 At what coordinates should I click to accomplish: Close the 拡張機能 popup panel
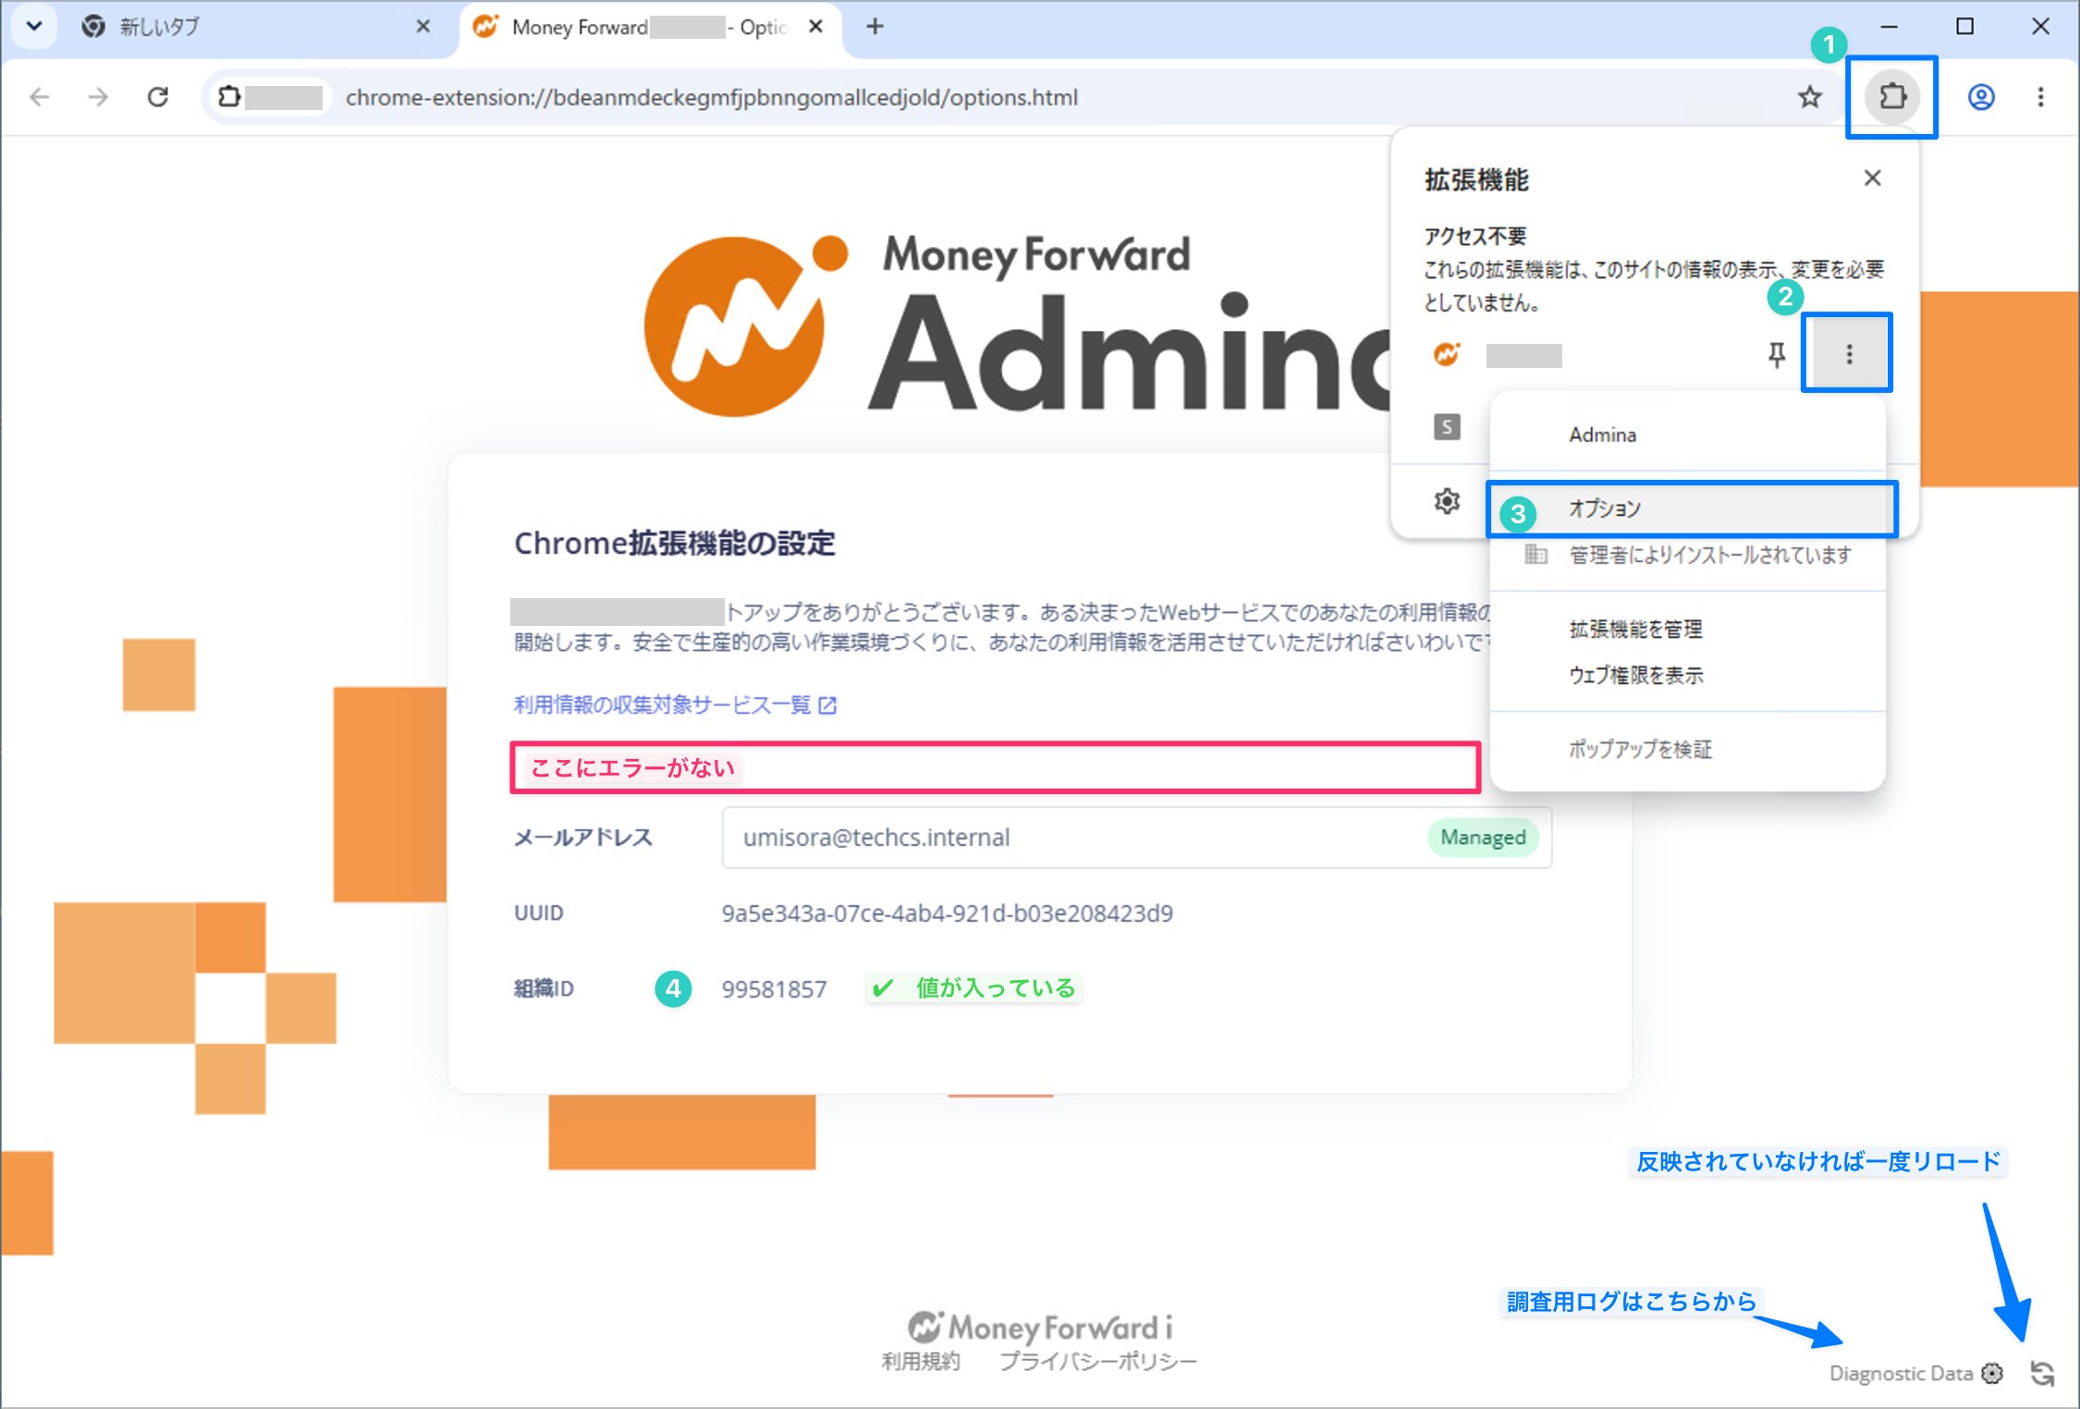(x=1872, y=178)
